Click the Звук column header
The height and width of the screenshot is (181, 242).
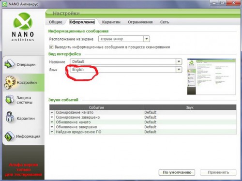[x=190, y=107]
